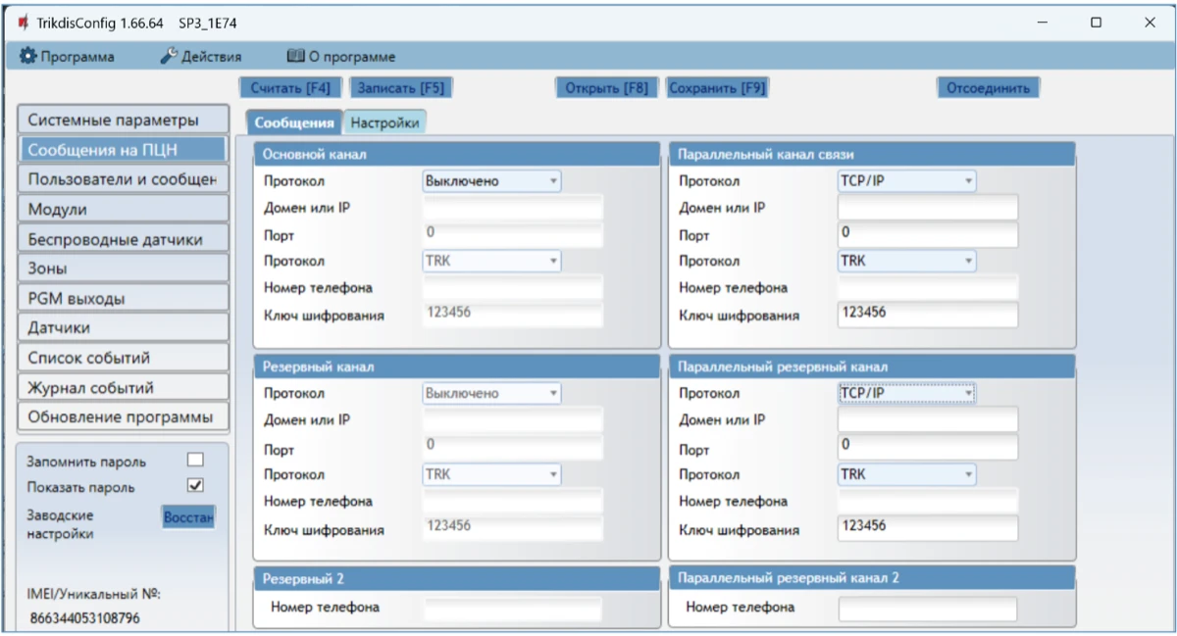Click the Открыть [F8] button
Screen dimensions: 1177x636
(x=606, y=88)
